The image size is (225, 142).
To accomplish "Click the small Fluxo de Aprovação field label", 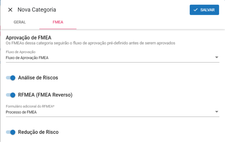I will (21, 52).
